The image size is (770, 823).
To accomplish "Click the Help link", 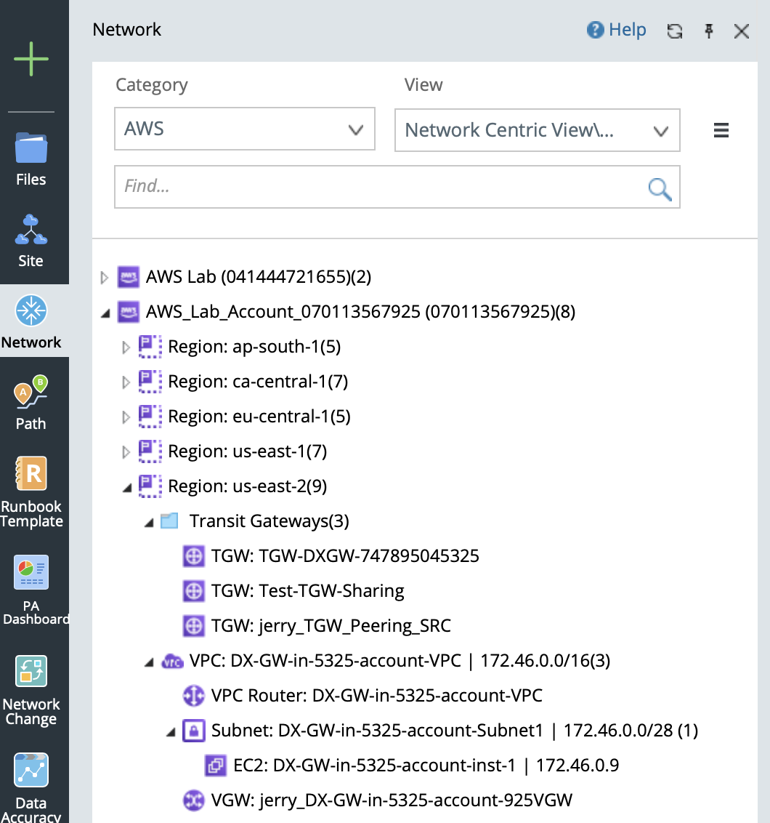I will pyautogui.click(x=617, y=30).
